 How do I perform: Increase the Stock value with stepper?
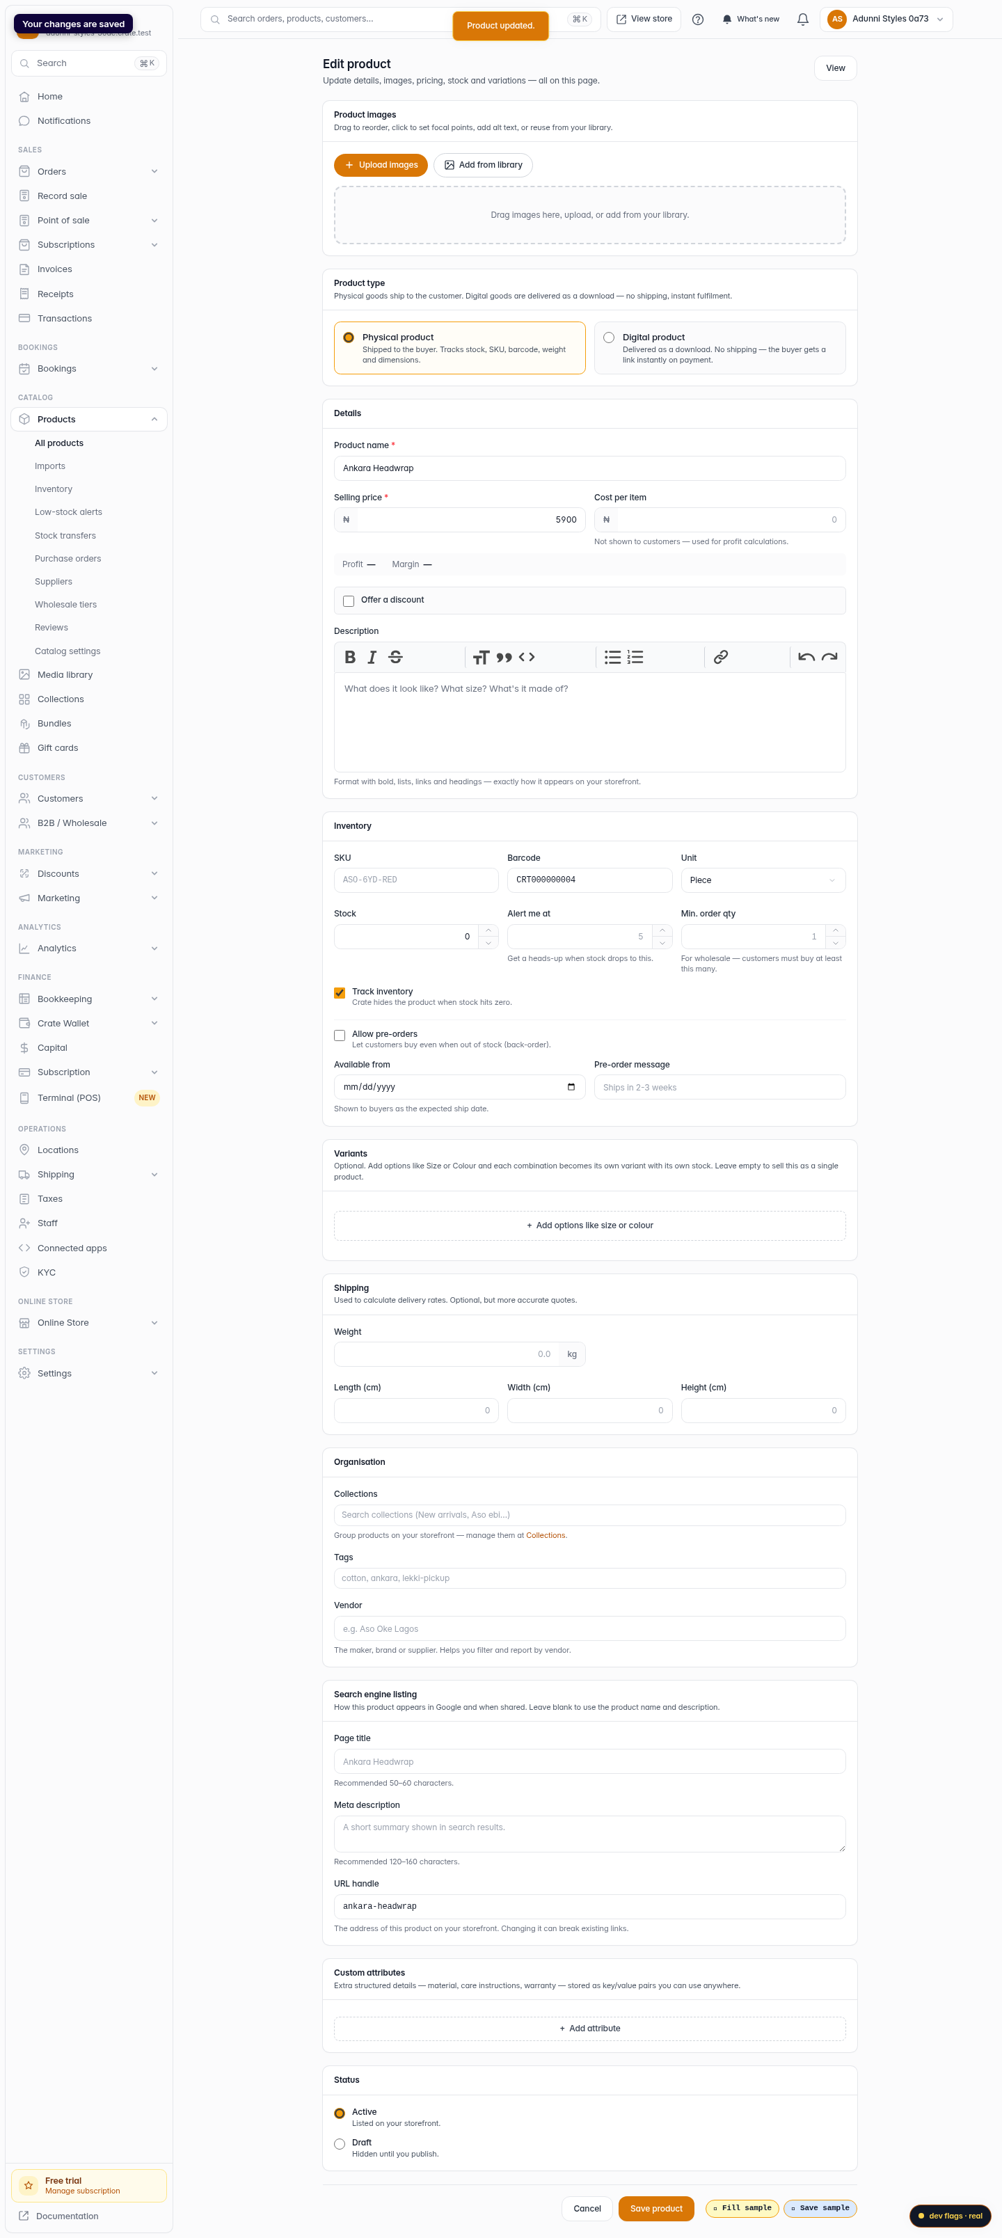[x=488, y=930]
